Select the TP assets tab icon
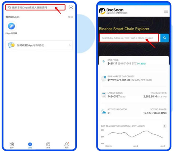The image size is (173, 151). coord(12,144)
